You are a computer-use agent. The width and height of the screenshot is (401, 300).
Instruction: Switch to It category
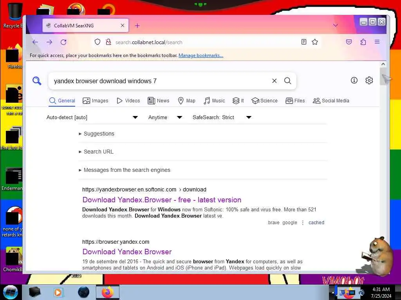coord(238,101)
